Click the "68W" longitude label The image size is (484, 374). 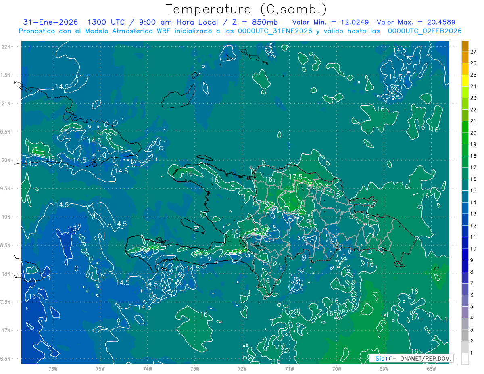[x=431, y=368]
